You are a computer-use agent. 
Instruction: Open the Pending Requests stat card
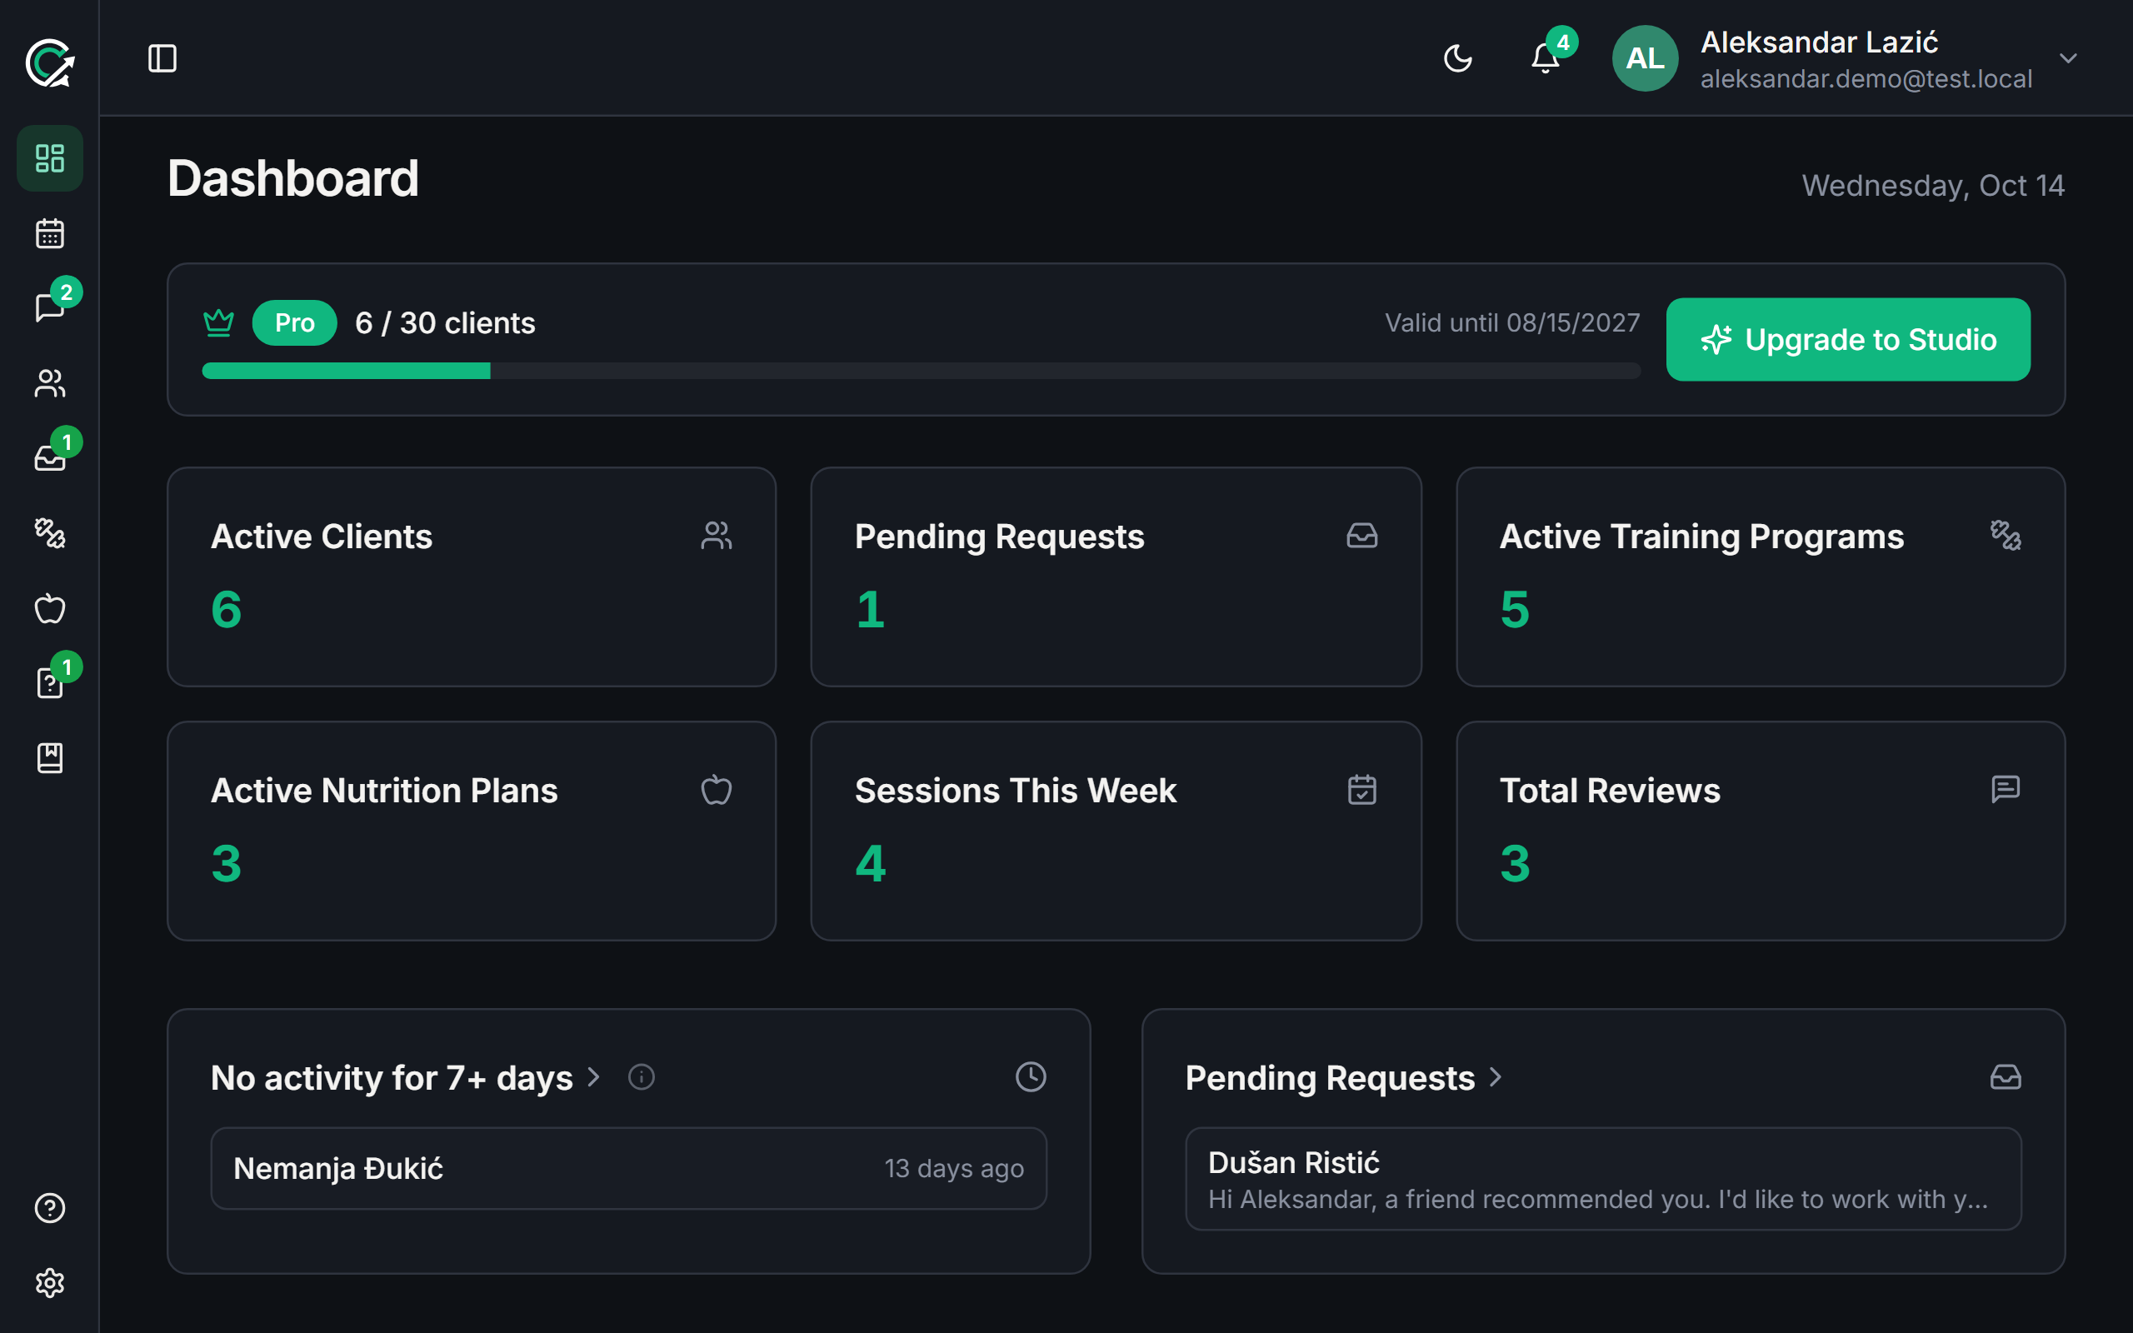pyautogui.click(x=1116, y=577)
